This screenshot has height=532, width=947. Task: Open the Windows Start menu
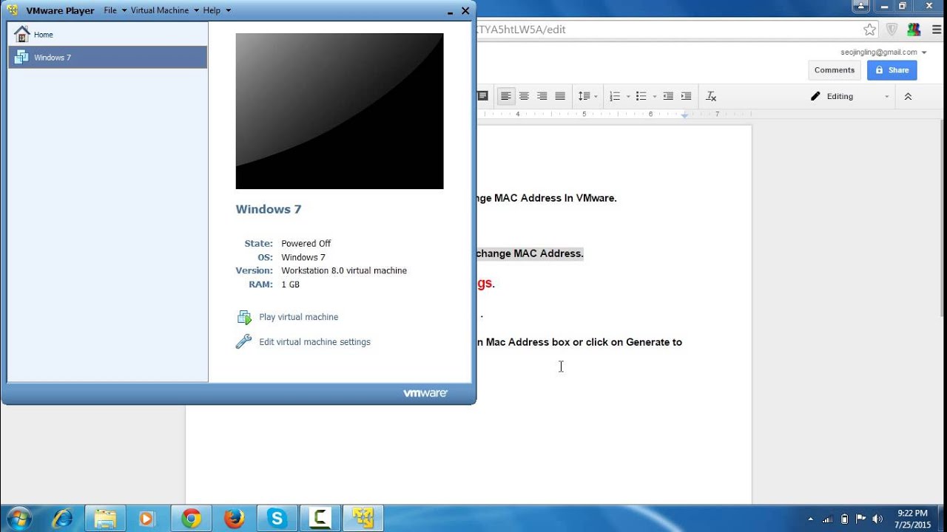(18, 519)
